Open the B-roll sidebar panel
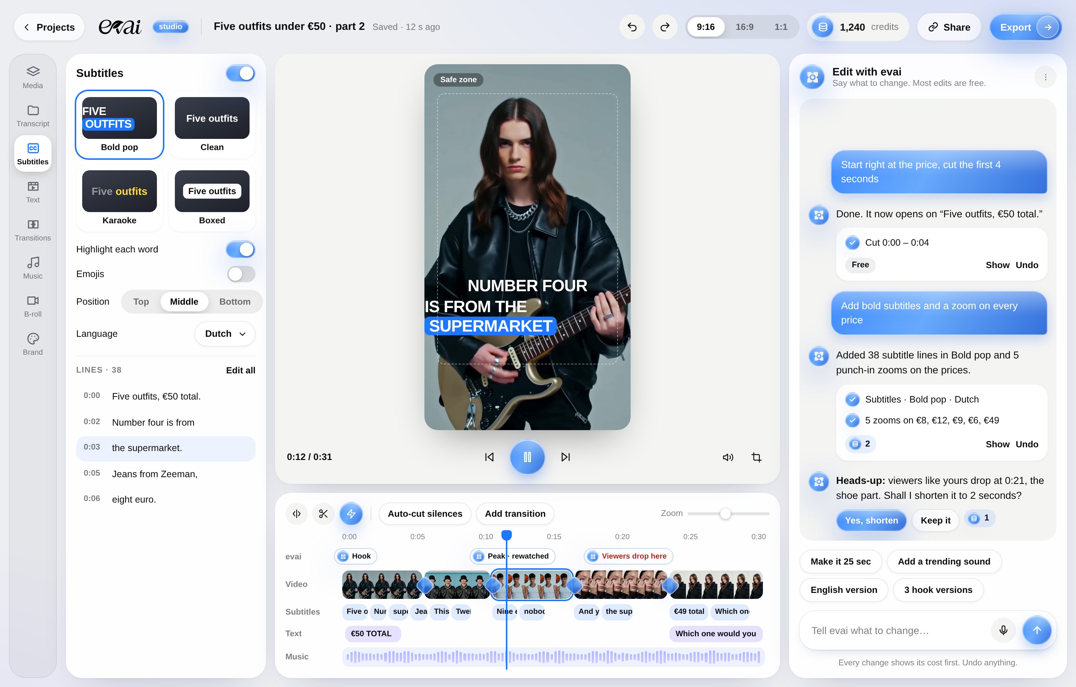This screenshot has height=687, width=1076. tap(33, 306)
